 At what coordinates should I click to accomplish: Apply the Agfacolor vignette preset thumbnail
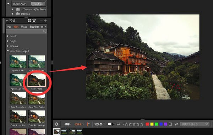pos(18,80)
